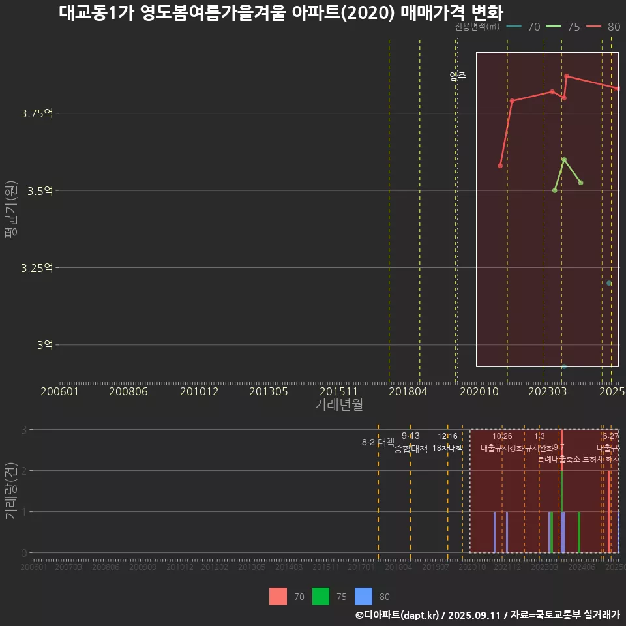Click the 202010 label on the price chart axis
The height and width of the screenshot is (626, 626).
point(479,392)
